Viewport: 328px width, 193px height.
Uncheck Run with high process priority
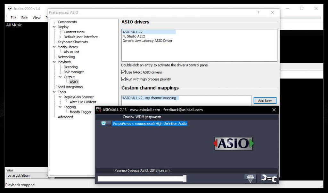click(x=123, y=79)
